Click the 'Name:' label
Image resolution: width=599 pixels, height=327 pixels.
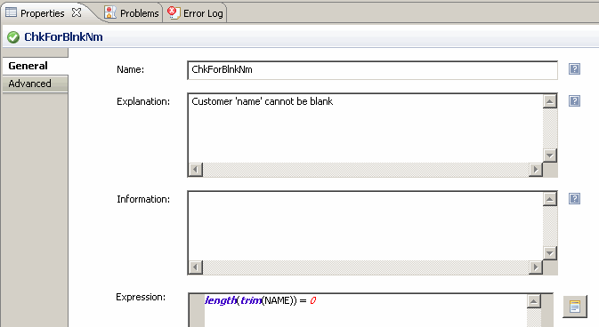pos(130,69)
